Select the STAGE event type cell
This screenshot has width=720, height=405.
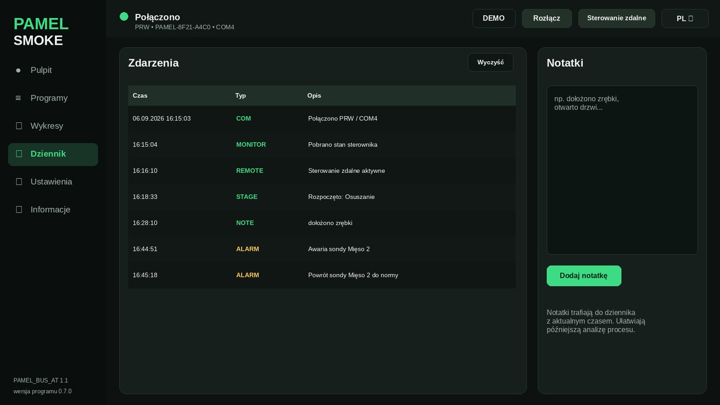click(247, 197)
